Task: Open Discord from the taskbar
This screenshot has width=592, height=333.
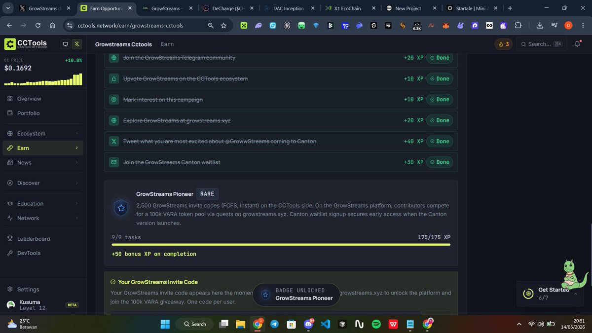Action: coord(308,324)
